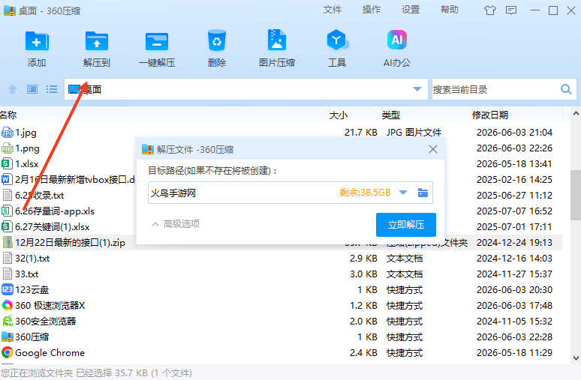Open the 设置 menu
581x380 pixels.
coord(411,10)
